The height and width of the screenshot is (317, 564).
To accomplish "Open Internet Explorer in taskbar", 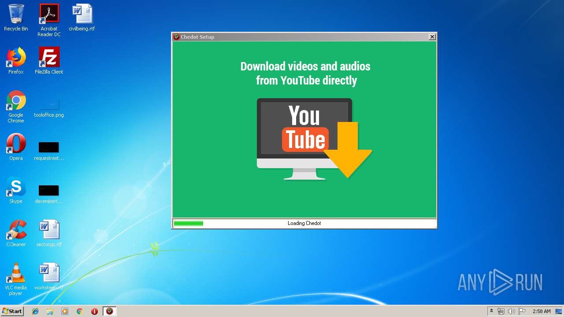I will 35,311.
